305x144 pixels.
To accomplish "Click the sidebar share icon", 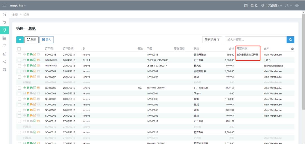I will (4, 62).
